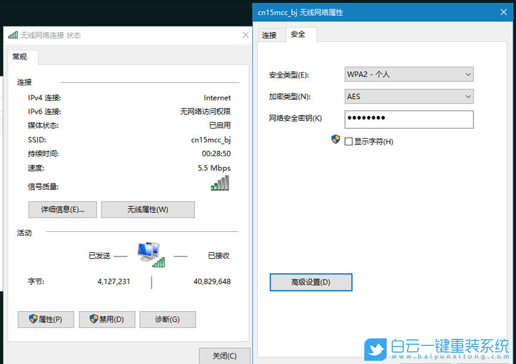This screenshot has width=516, height=364.
Task: Open the 加密类型 dropdown showing AES
Action: point(409,96)
